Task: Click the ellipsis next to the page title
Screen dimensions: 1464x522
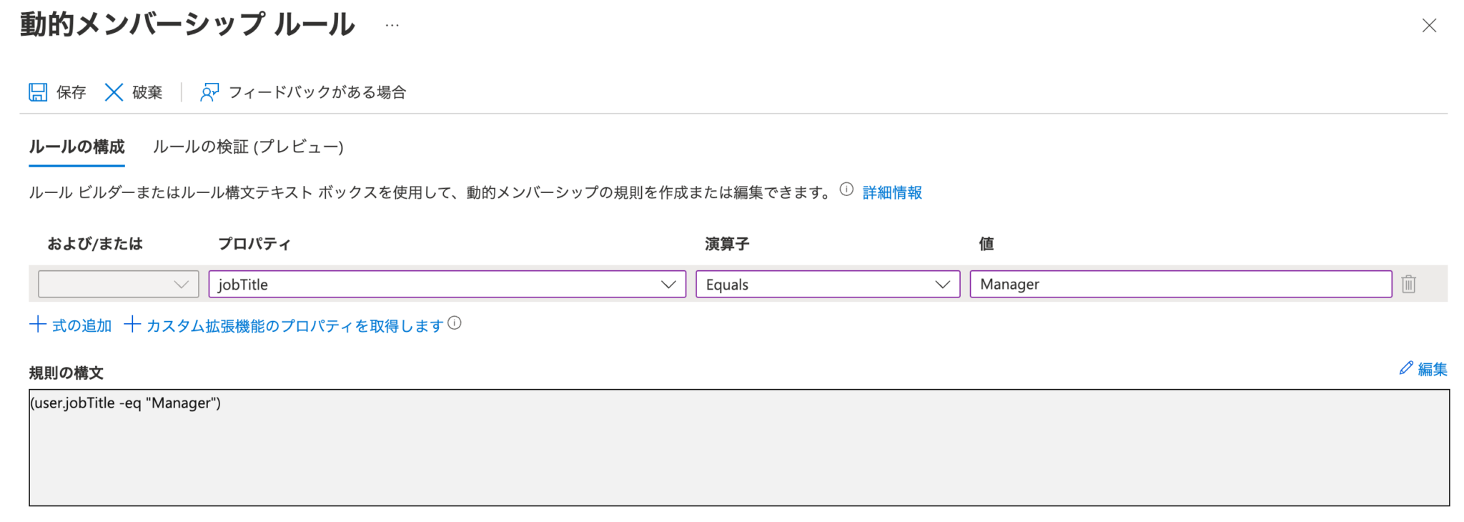Action: pyautogui.click(x=391, y=26)
